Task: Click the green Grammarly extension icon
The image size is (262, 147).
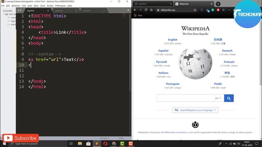Action: point(213,10)
